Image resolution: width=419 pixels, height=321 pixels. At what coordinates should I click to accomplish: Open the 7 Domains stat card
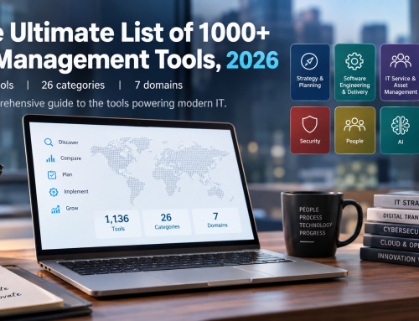pyautogui.click(x=216, y=220)
